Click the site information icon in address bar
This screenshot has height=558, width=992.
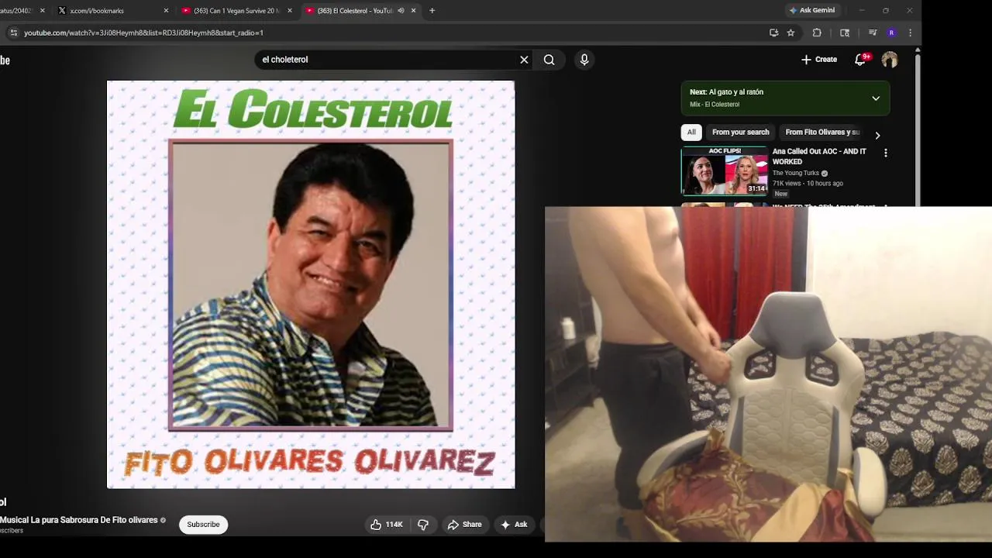point(13,33)
